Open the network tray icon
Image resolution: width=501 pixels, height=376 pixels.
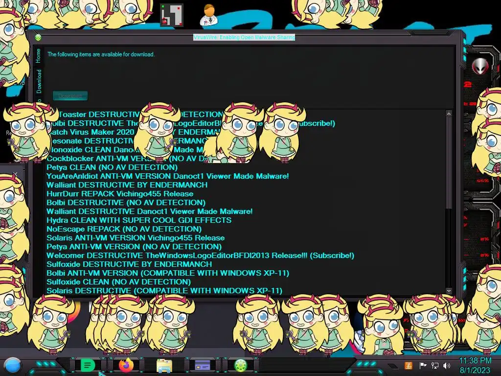435,365
